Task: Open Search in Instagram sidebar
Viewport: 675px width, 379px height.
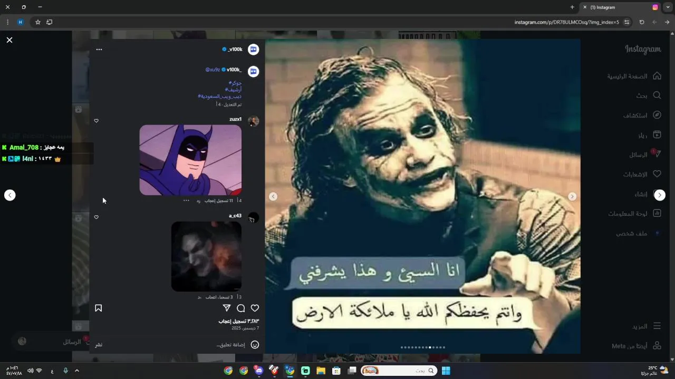Action: [x=648, y=95]
